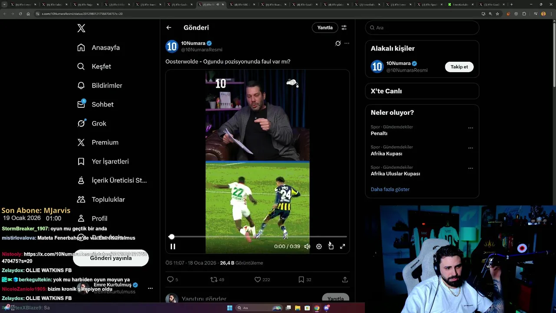Expand the video to fullscreen
The height and width of the screenshot is (313, 556).
coord(342,246)
